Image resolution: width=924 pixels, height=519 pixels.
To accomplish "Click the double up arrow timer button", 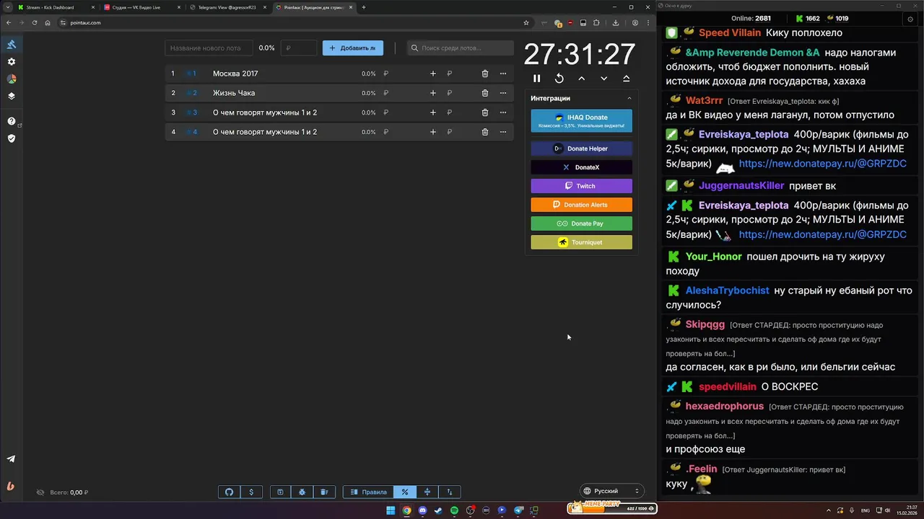I will [x=626, y=79].
